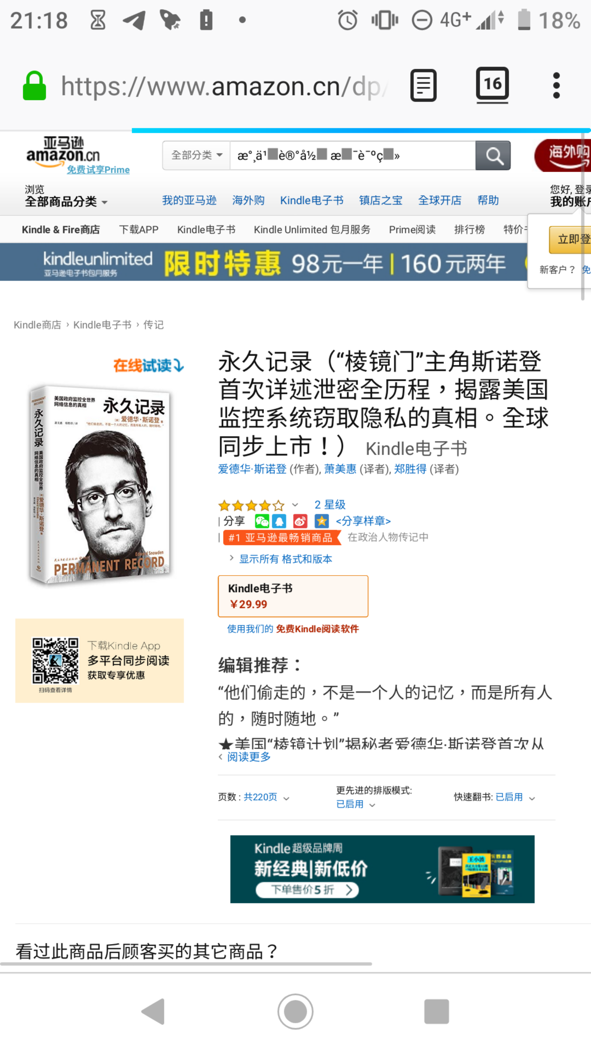Tap the magnifier search button

pos(493,155)
